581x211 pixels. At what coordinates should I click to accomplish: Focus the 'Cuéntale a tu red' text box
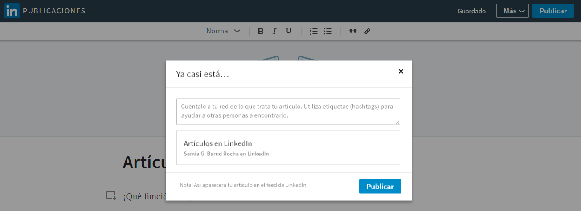coord(288,111)
